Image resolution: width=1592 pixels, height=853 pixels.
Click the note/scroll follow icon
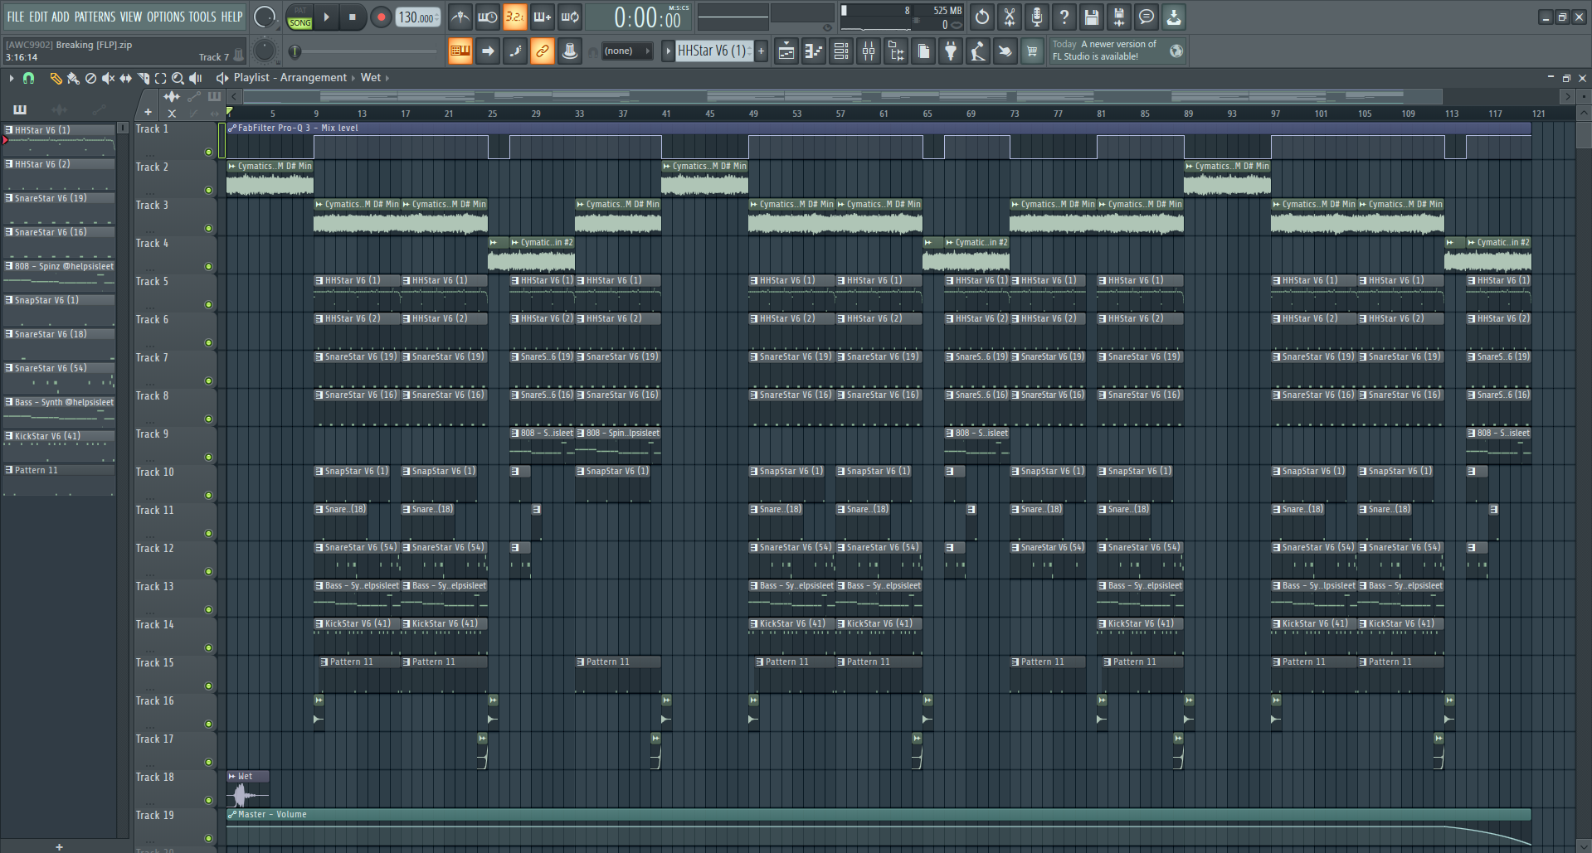pos(515,51)
